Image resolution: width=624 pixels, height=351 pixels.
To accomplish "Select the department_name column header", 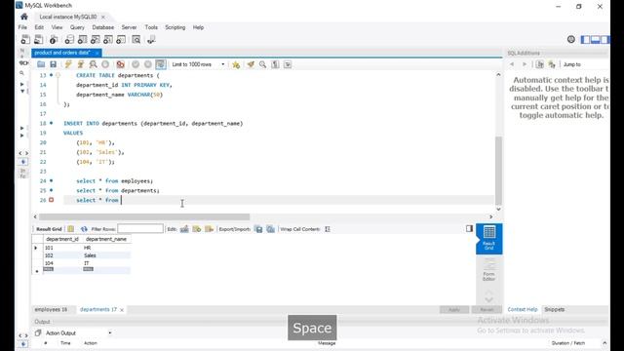I will click(x=106, y=239).
